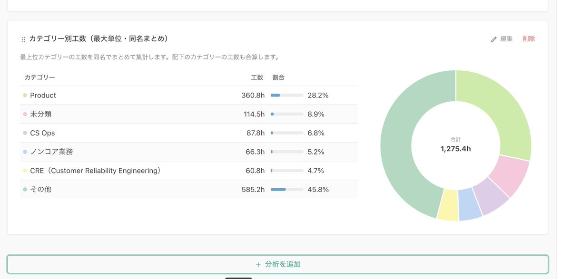This screenshot has height=279, width=571.
Task: Click the 28.2% progress bar for Product
Action: 287,95
